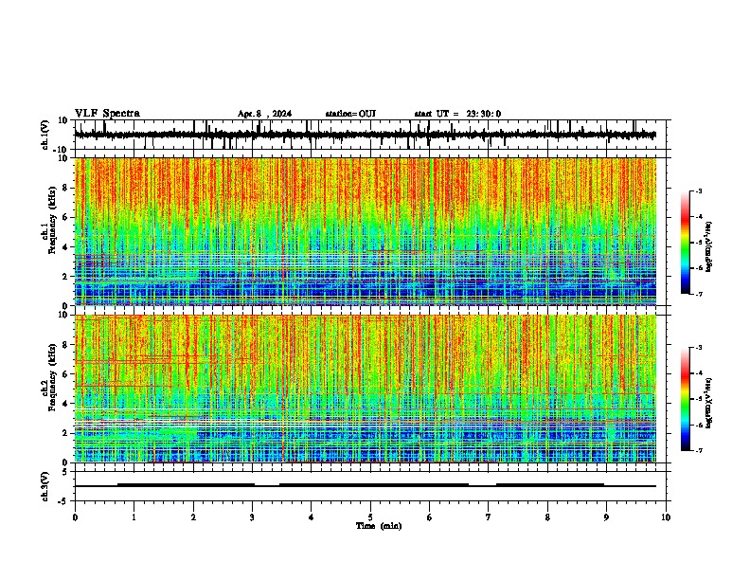This screenshot has height=580, width=750.
Task: Click the "-7" tick on ch.2 colorbar
Action: click(x=699, y=450)
